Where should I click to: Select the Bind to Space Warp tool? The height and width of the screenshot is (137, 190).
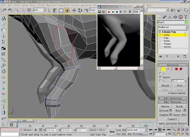click(x=29, y=11)
